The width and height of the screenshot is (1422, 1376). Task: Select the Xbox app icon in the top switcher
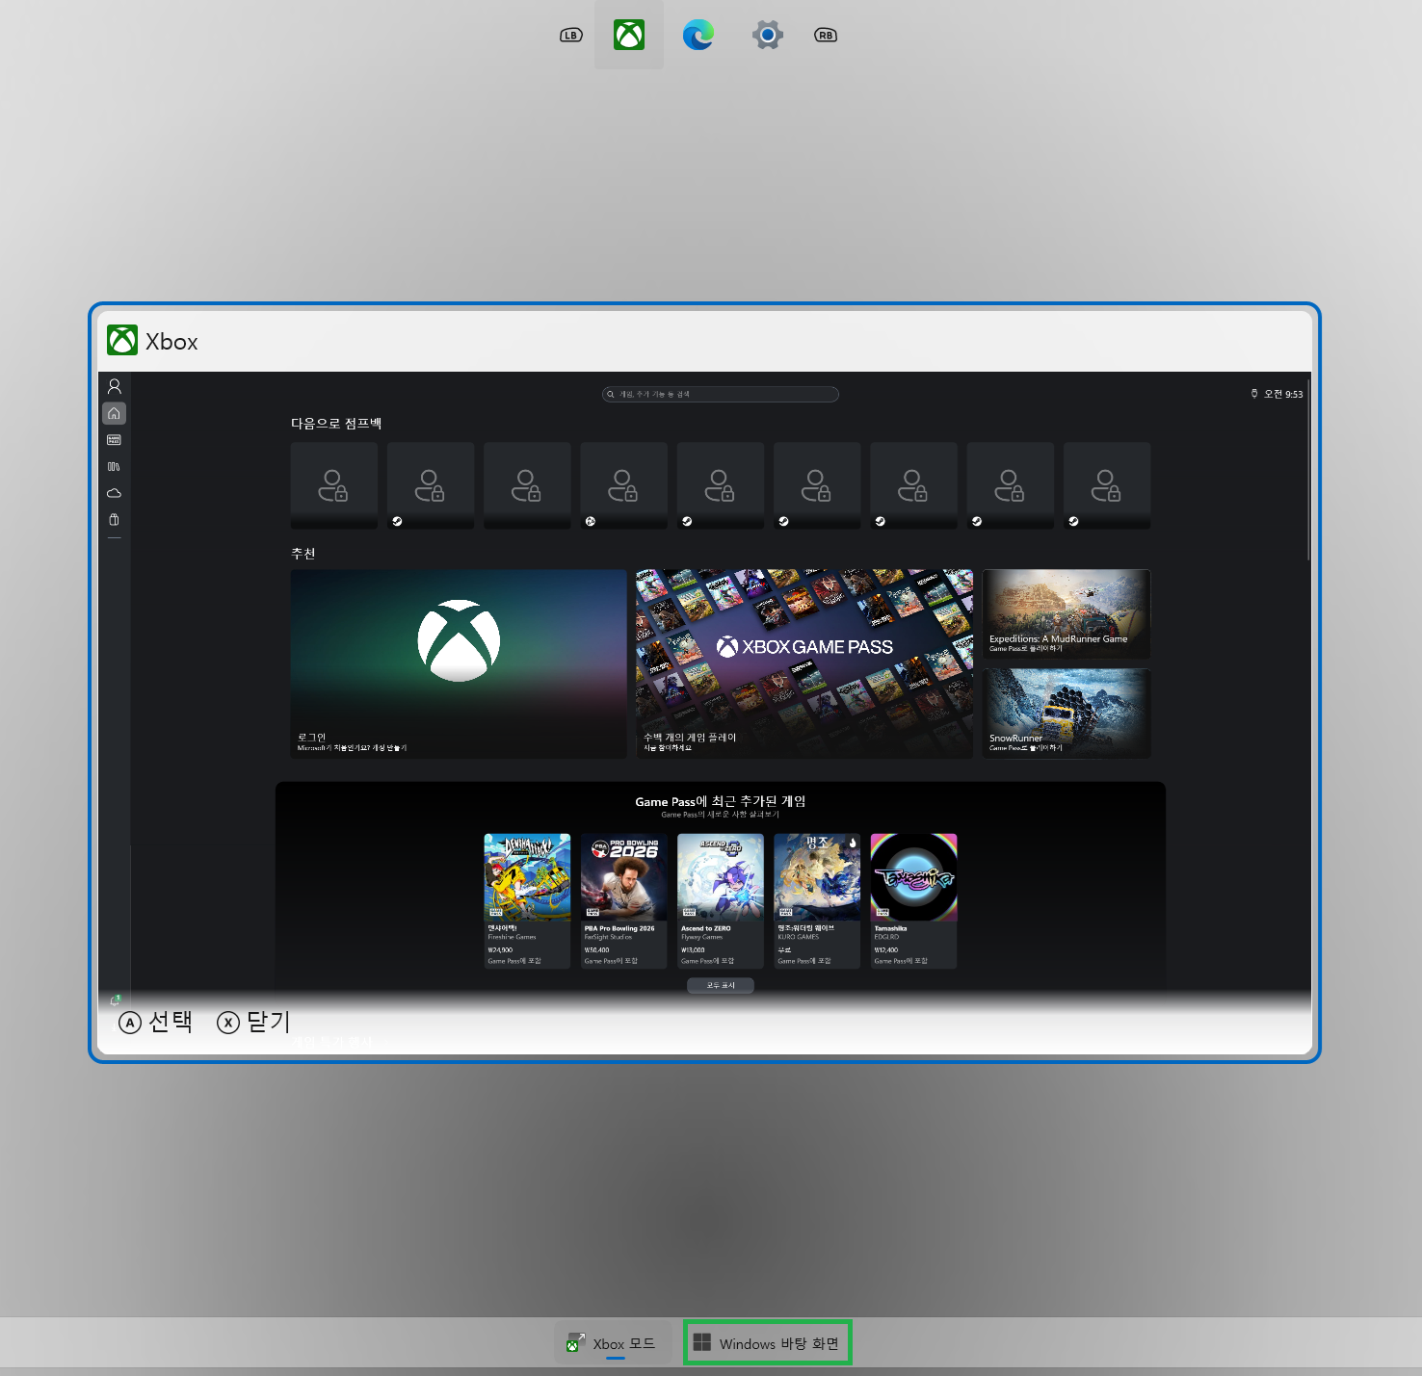[629, 35]
